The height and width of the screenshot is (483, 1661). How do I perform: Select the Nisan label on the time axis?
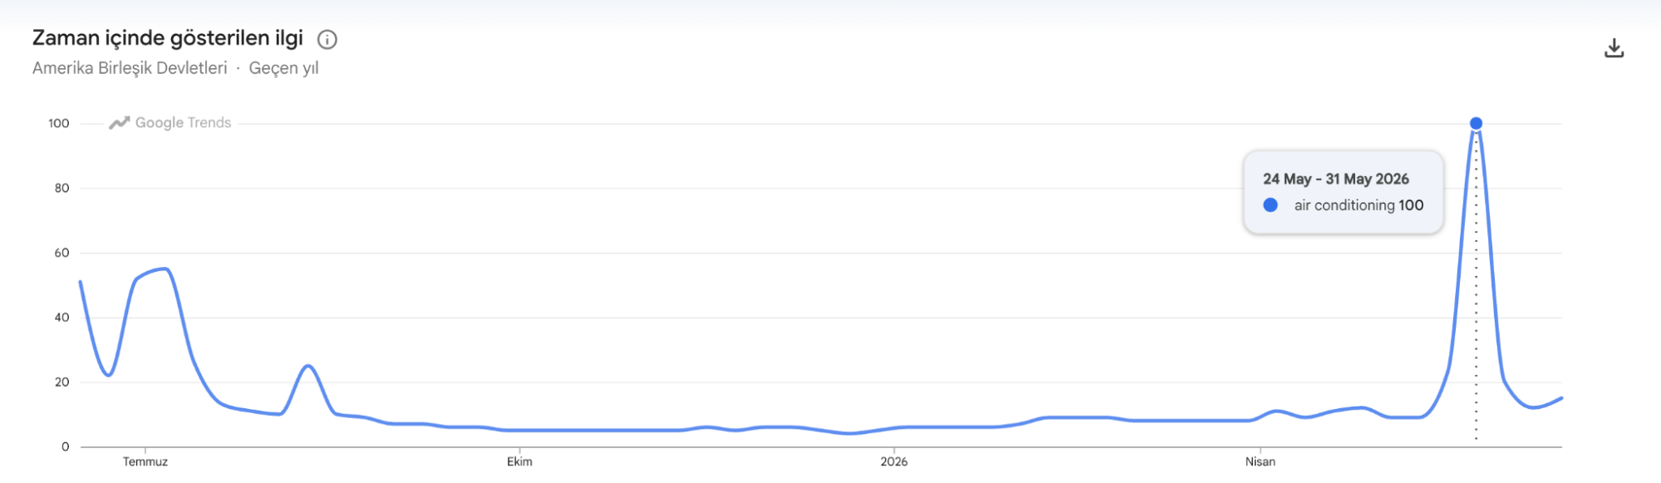coord(1260,461)
